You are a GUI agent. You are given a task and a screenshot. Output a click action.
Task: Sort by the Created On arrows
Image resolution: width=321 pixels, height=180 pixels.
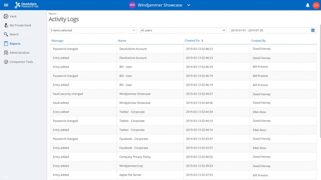point(202,41)
